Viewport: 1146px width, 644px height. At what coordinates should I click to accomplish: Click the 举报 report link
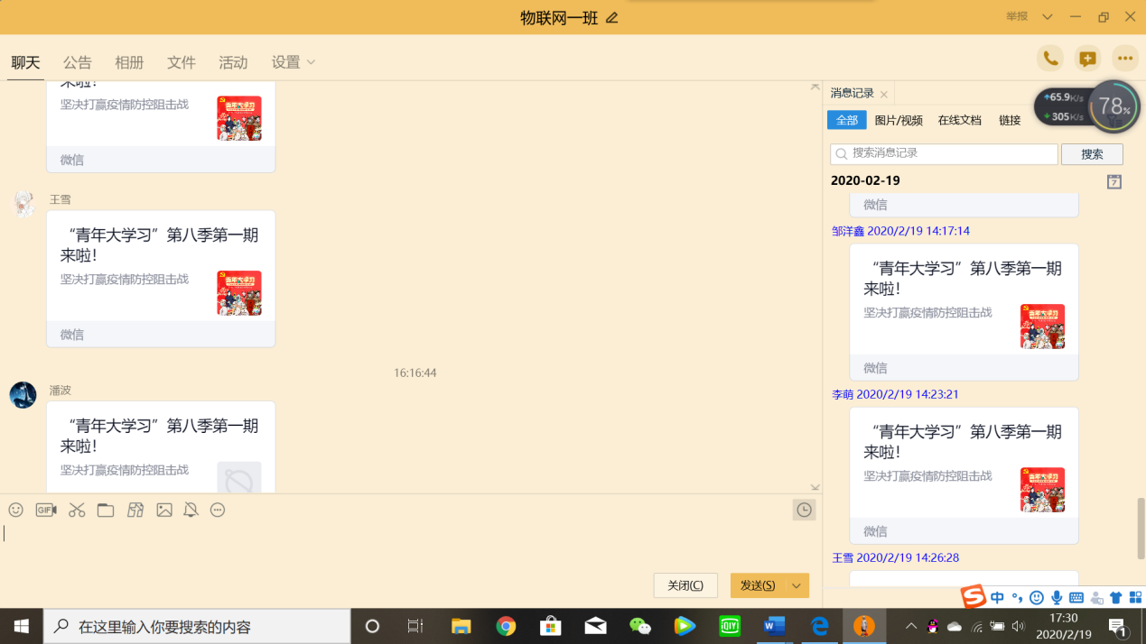pyautogui.click(x=1017, y=16)
